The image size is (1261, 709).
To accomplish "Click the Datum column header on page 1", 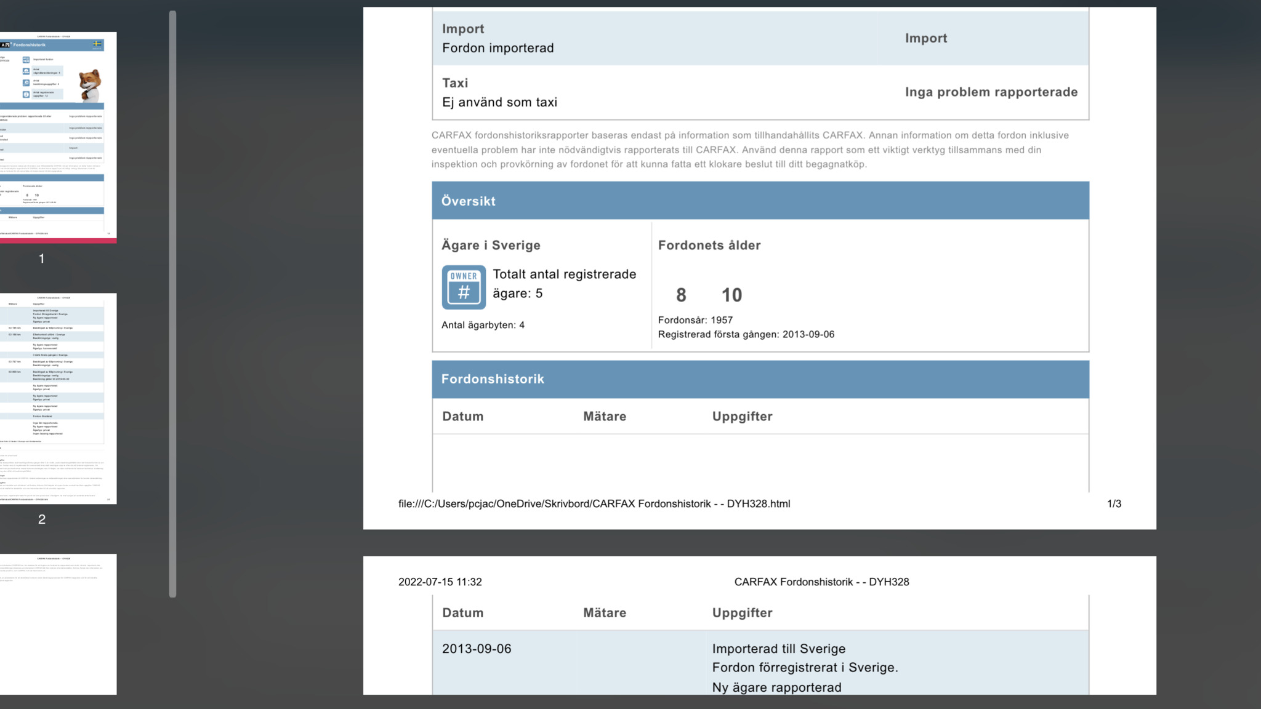I will 462,417.
